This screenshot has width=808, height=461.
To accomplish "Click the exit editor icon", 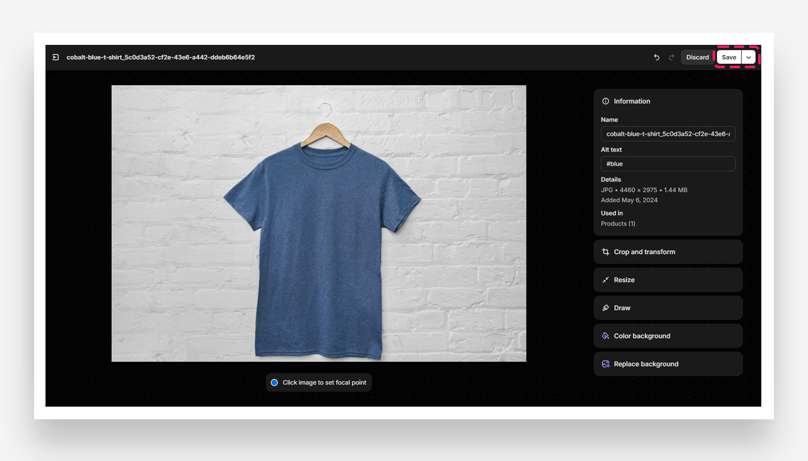I will [56, 57].
